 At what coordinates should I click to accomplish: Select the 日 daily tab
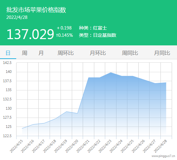click(8, 53)
